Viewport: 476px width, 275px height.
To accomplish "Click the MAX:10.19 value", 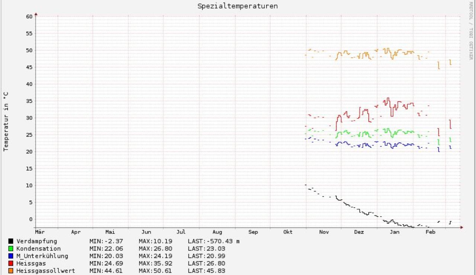I will pyautogui.click(x=155, y=241).
